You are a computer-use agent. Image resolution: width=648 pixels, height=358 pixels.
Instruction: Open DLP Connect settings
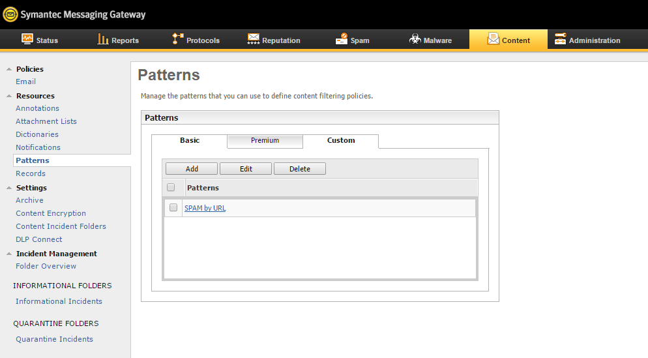click(x=39, y=239)
